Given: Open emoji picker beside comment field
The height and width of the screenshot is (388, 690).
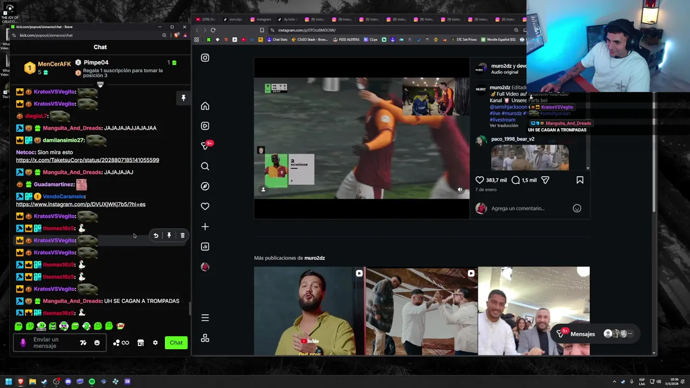Looking at the screenshot, I should (x=577, y=209).
